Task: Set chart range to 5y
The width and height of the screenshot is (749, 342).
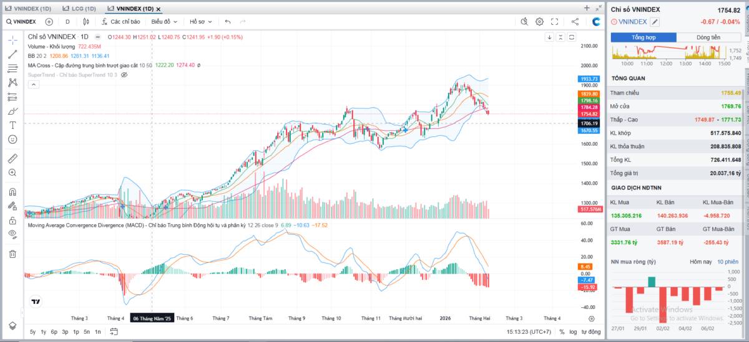Action: click(33, 332)
